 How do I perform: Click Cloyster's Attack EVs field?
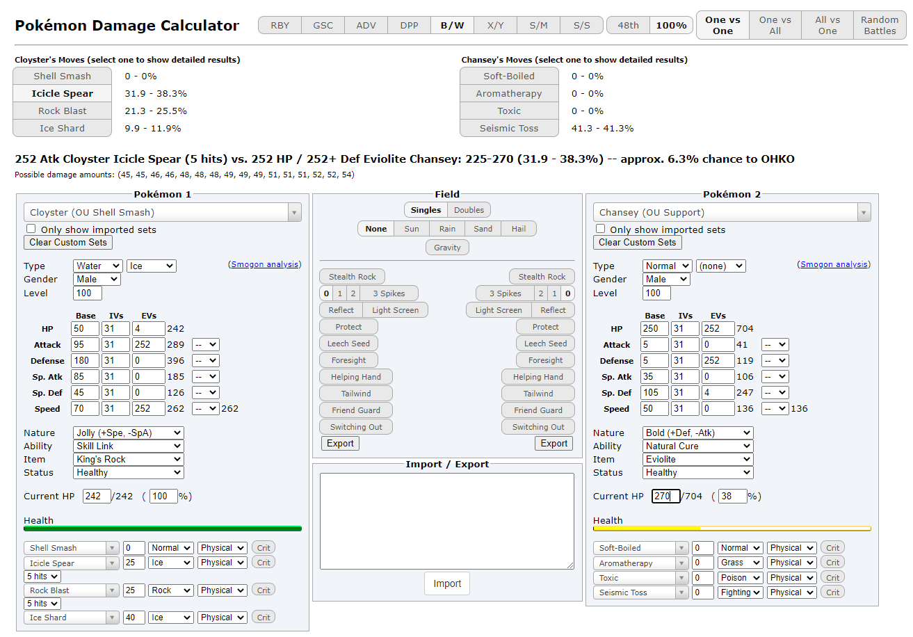148,344
